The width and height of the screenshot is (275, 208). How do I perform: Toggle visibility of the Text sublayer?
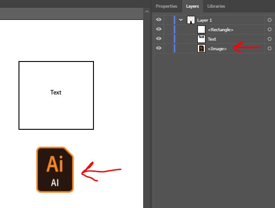pos(158,38)
